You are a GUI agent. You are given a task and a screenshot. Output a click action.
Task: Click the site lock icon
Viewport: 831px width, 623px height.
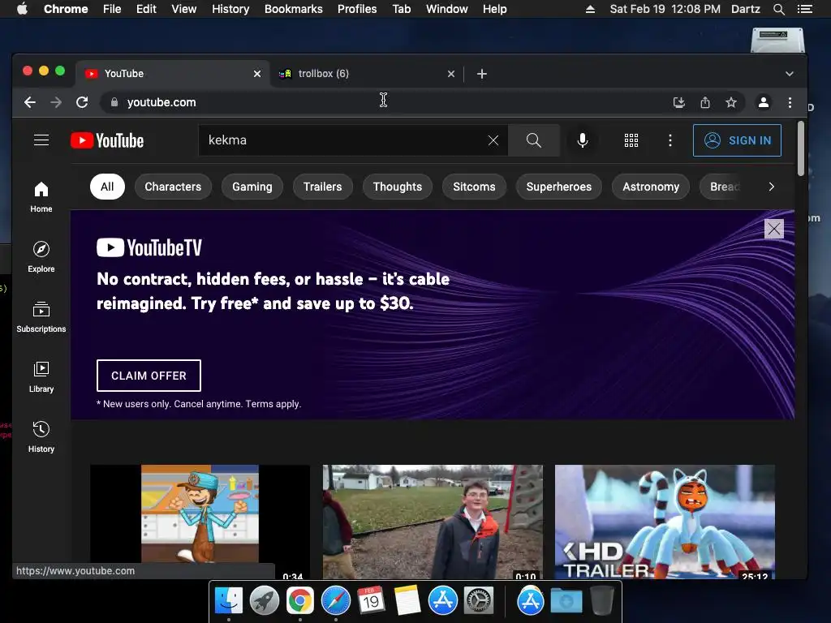coord(114,102)
